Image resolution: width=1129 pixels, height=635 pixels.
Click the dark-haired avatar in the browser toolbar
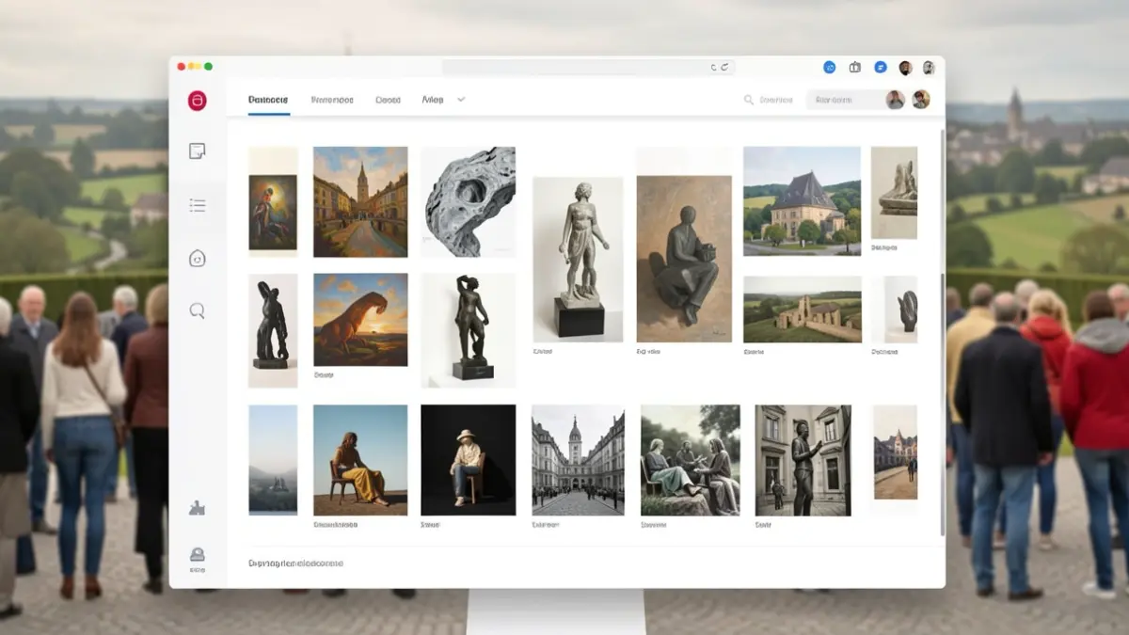click(905, 68)
